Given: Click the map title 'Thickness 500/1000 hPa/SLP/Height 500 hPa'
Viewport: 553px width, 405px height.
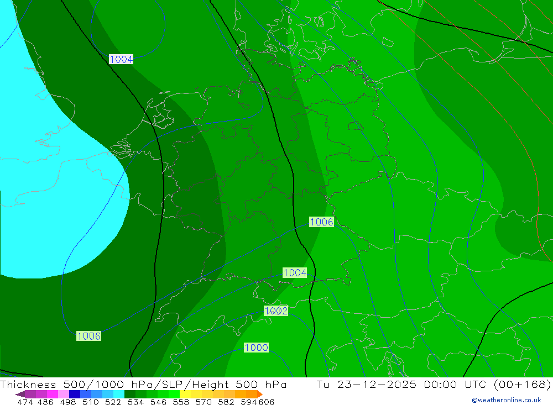Looking at the screenshot, I should click(143, 384).
